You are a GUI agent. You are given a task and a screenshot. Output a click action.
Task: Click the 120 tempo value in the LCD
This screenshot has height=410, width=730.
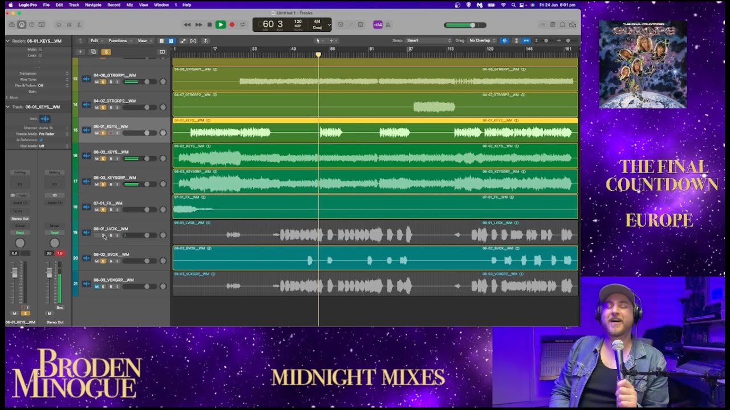pyautogui.click(x=298, y=22)
